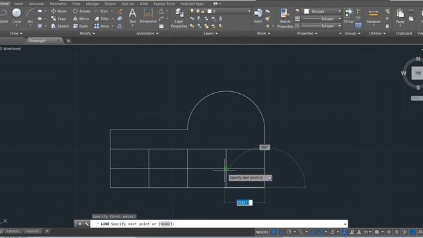
Task: Expand the Properties panel
Action: click(x=307, y=34)
